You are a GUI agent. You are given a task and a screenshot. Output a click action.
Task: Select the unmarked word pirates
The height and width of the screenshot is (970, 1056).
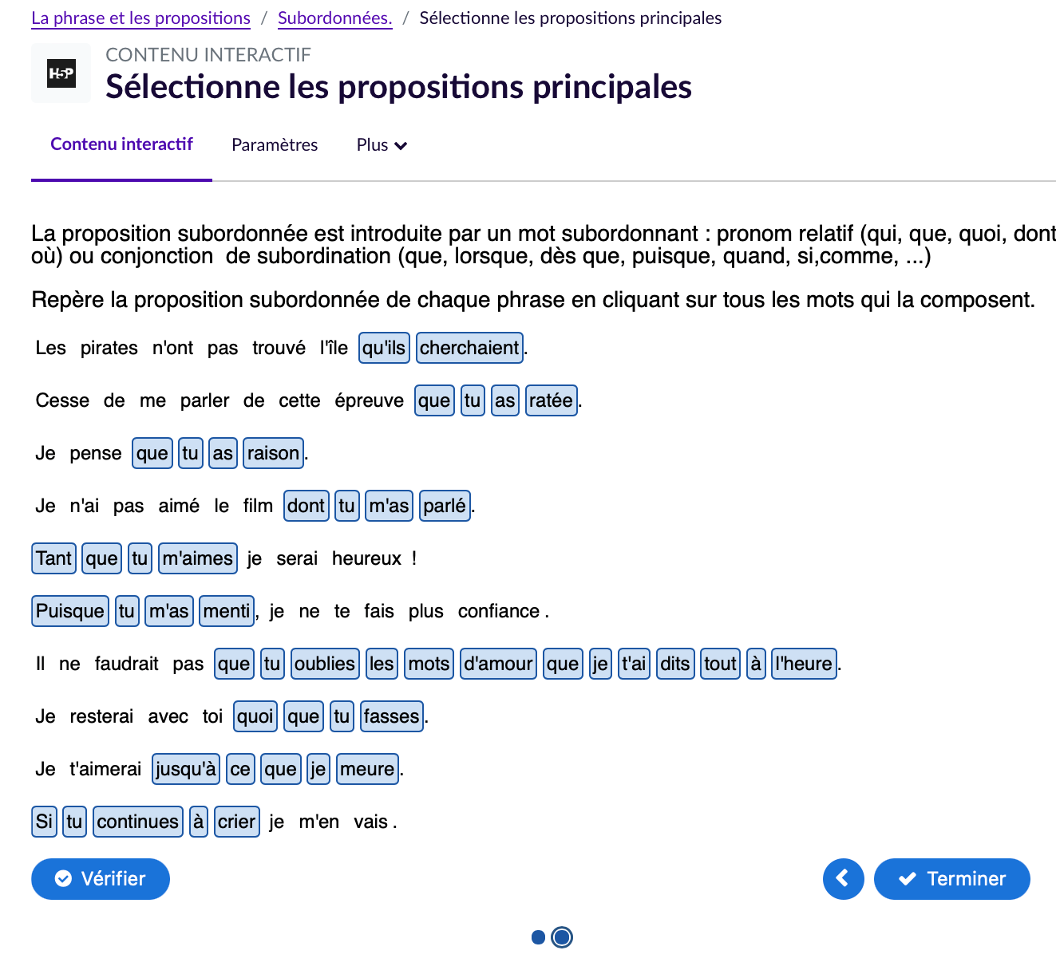pos(109,348)
